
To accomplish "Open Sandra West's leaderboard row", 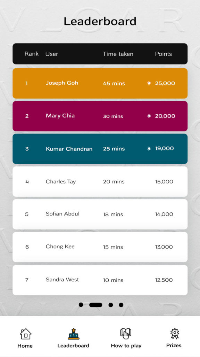I will (100, 280).
